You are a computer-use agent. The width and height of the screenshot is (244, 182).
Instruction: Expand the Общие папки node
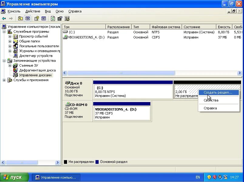click(10, 41)
